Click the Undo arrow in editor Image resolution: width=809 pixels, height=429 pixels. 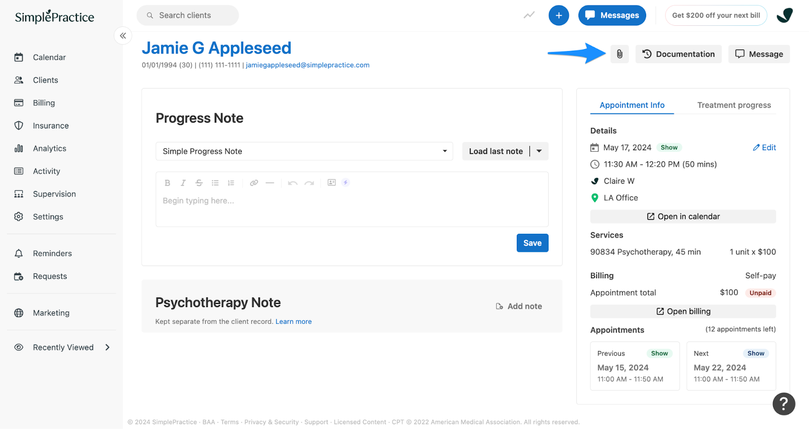click(292, 183)
